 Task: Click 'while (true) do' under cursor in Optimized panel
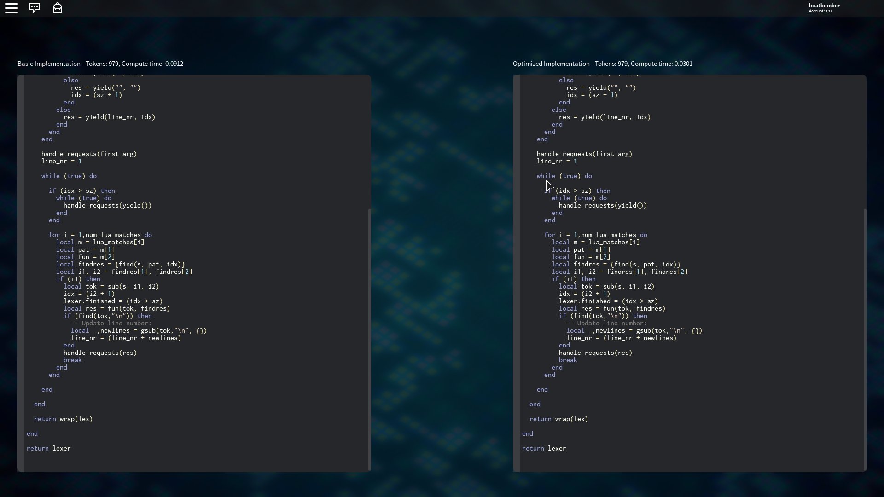coord(564,176)
